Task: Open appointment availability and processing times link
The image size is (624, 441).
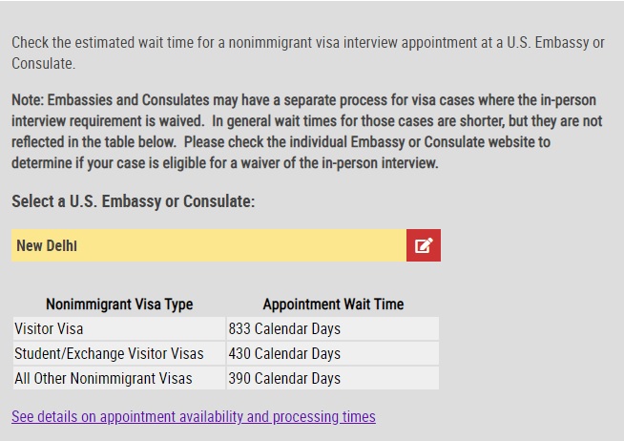Action: pos(193,417)
